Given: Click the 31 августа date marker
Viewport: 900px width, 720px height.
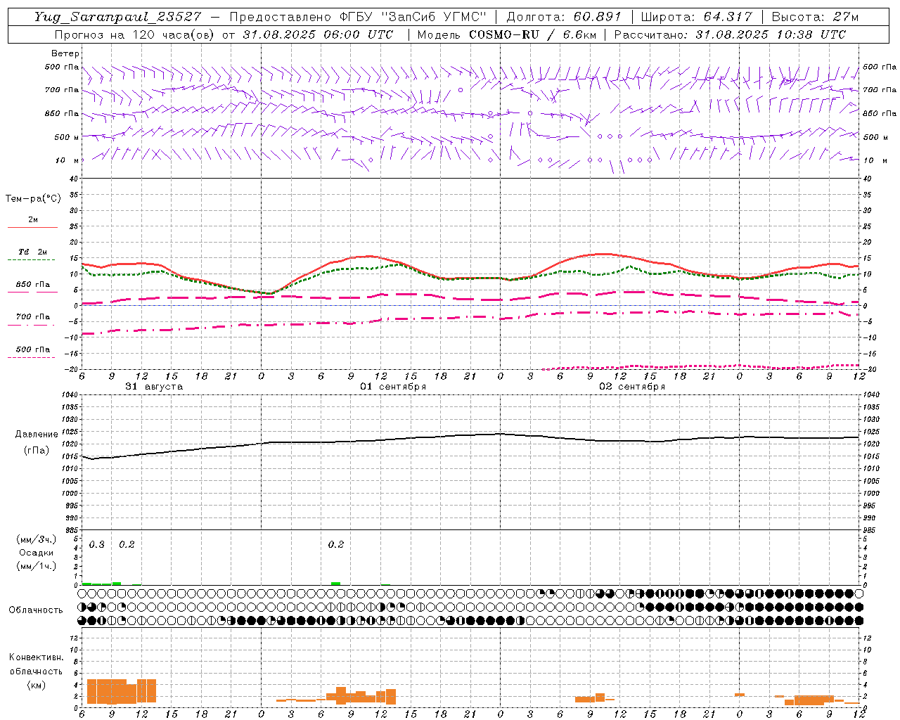Looking at the screenshot, I should (x=154, y=387).
